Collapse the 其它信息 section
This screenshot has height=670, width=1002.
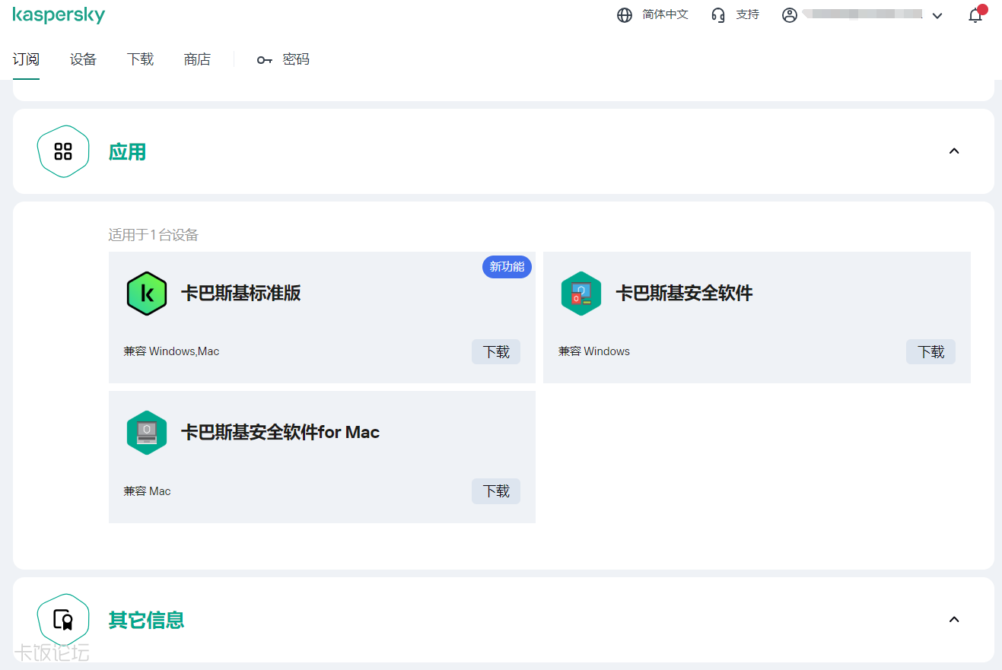click(x=954, y=619)
